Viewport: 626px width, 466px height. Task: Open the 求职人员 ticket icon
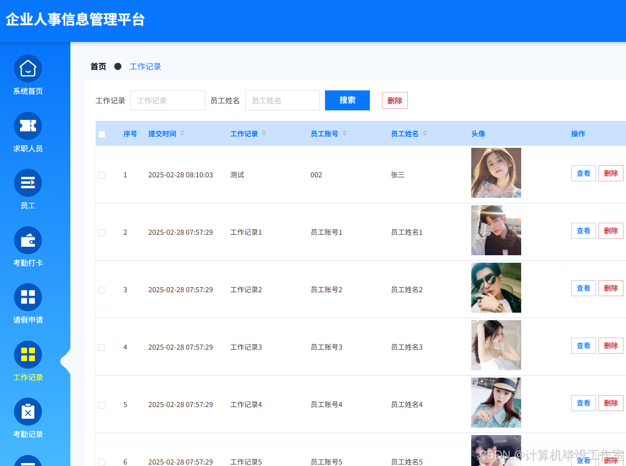pyautogui.click(x=28, y=126)
